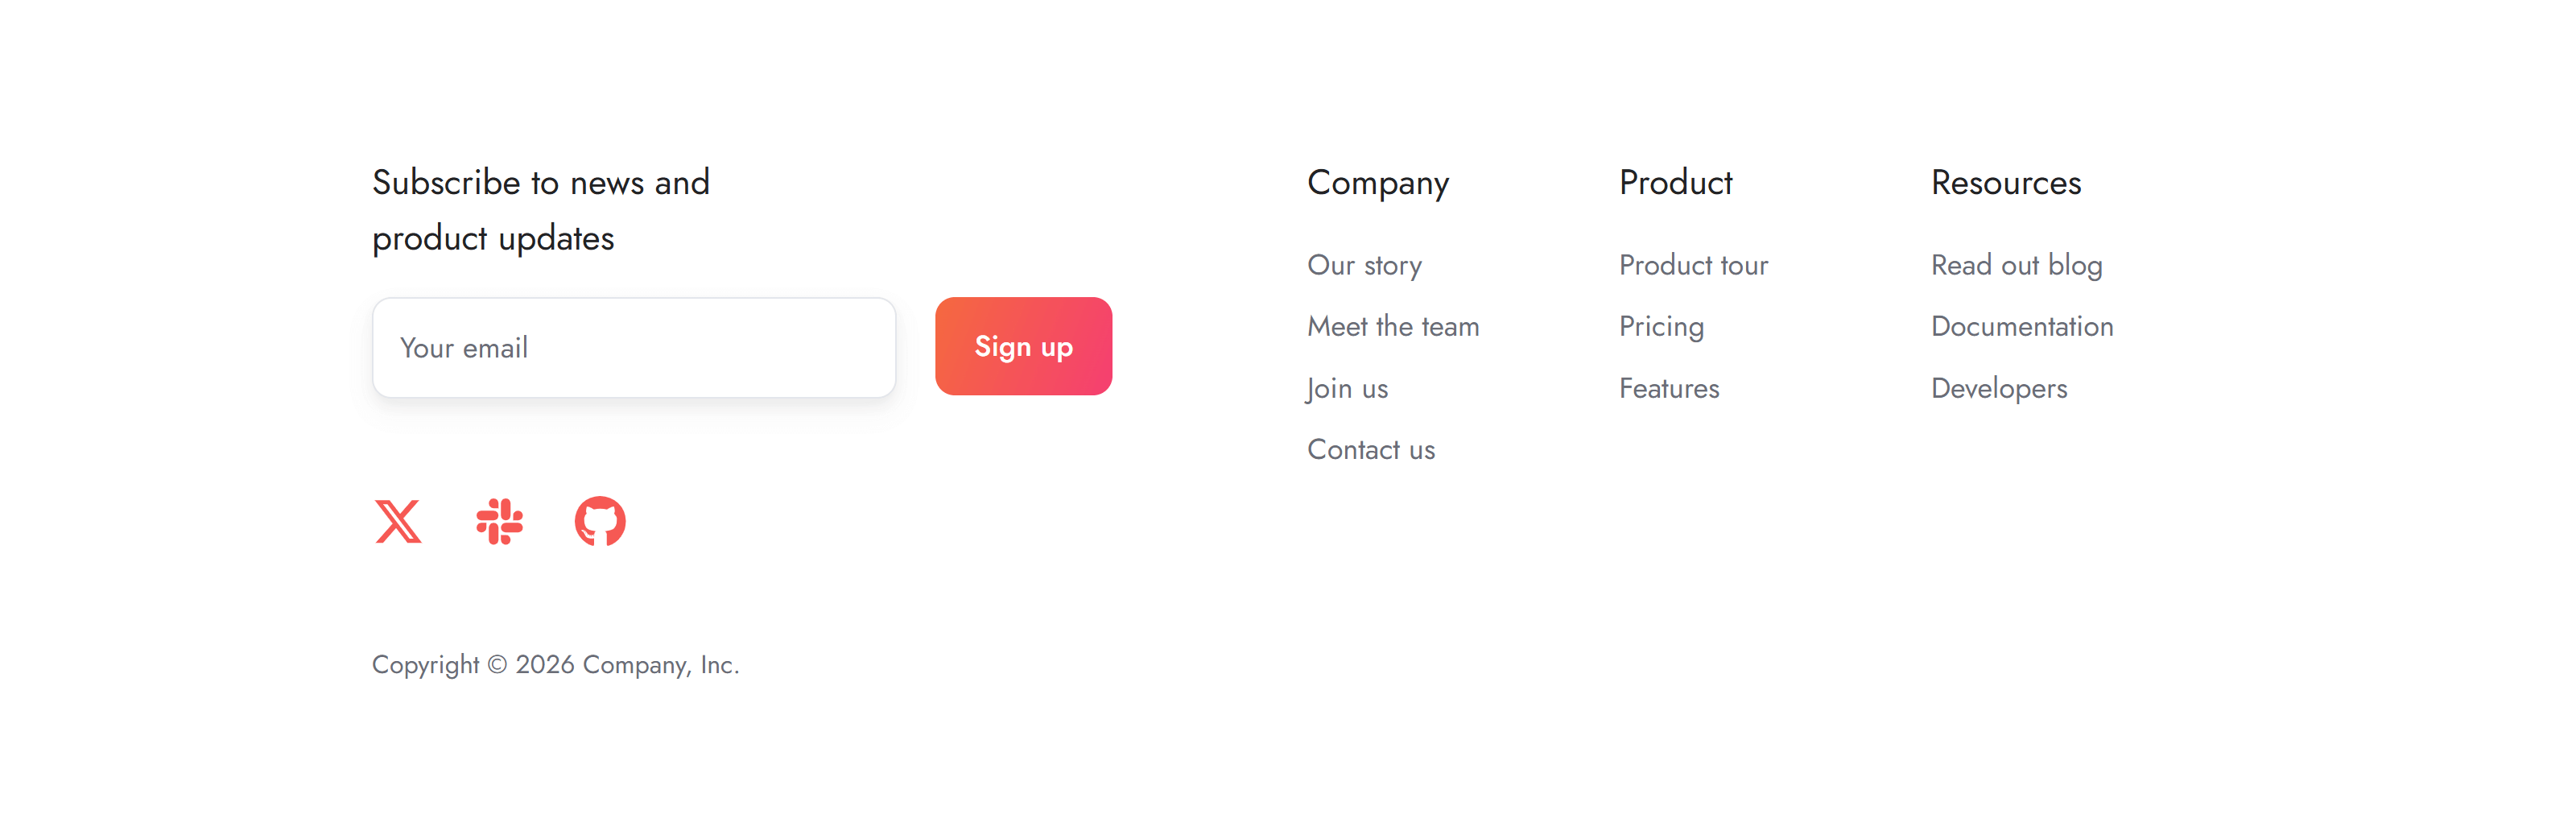This screenshot has width=2576, height=839.
Task: Click the Slack social icon
Action: tap(499, 521)
